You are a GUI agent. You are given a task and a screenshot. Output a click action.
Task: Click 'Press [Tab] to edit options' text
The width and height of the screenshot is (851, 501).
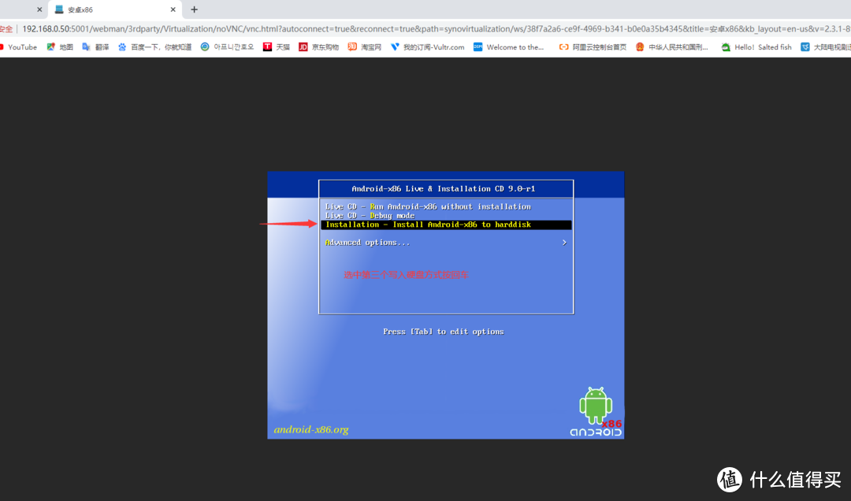tap(444, 332)
